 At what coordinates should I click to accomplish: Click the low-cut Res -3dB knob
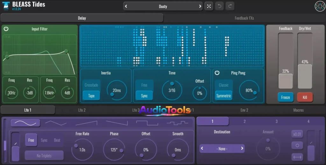tap(30, 93)
